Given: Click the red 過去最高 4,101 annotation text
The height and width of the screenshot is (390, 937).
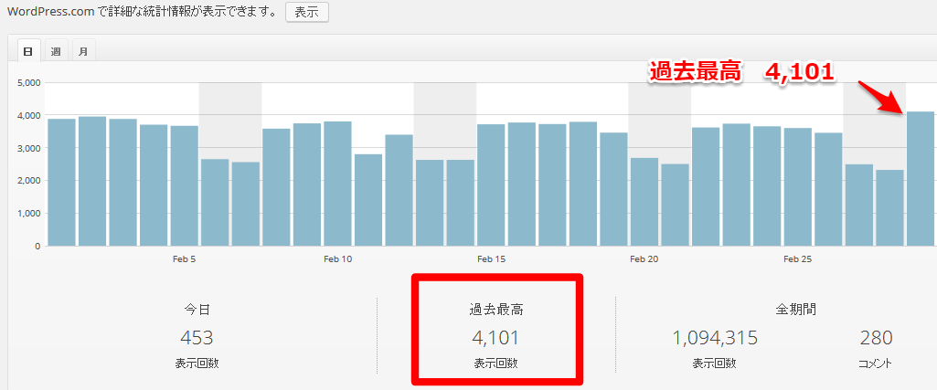Looking at the screenshot, I should tap(741, 73).
